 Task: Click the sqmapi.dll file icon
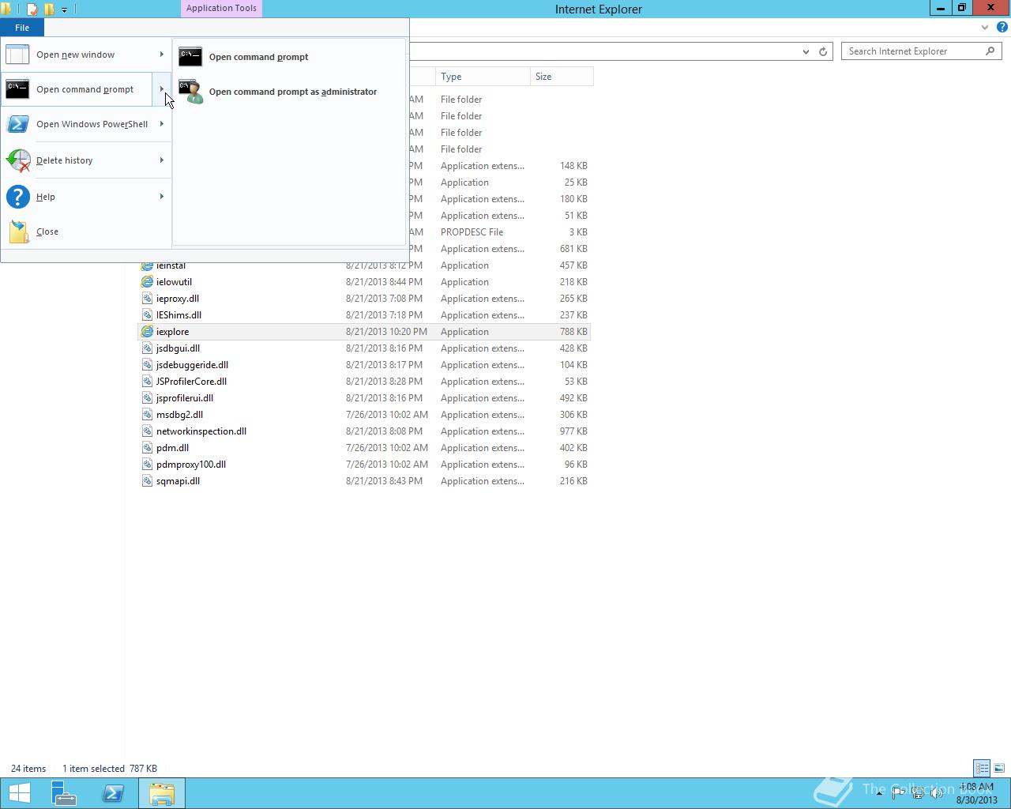click(147, 481)
